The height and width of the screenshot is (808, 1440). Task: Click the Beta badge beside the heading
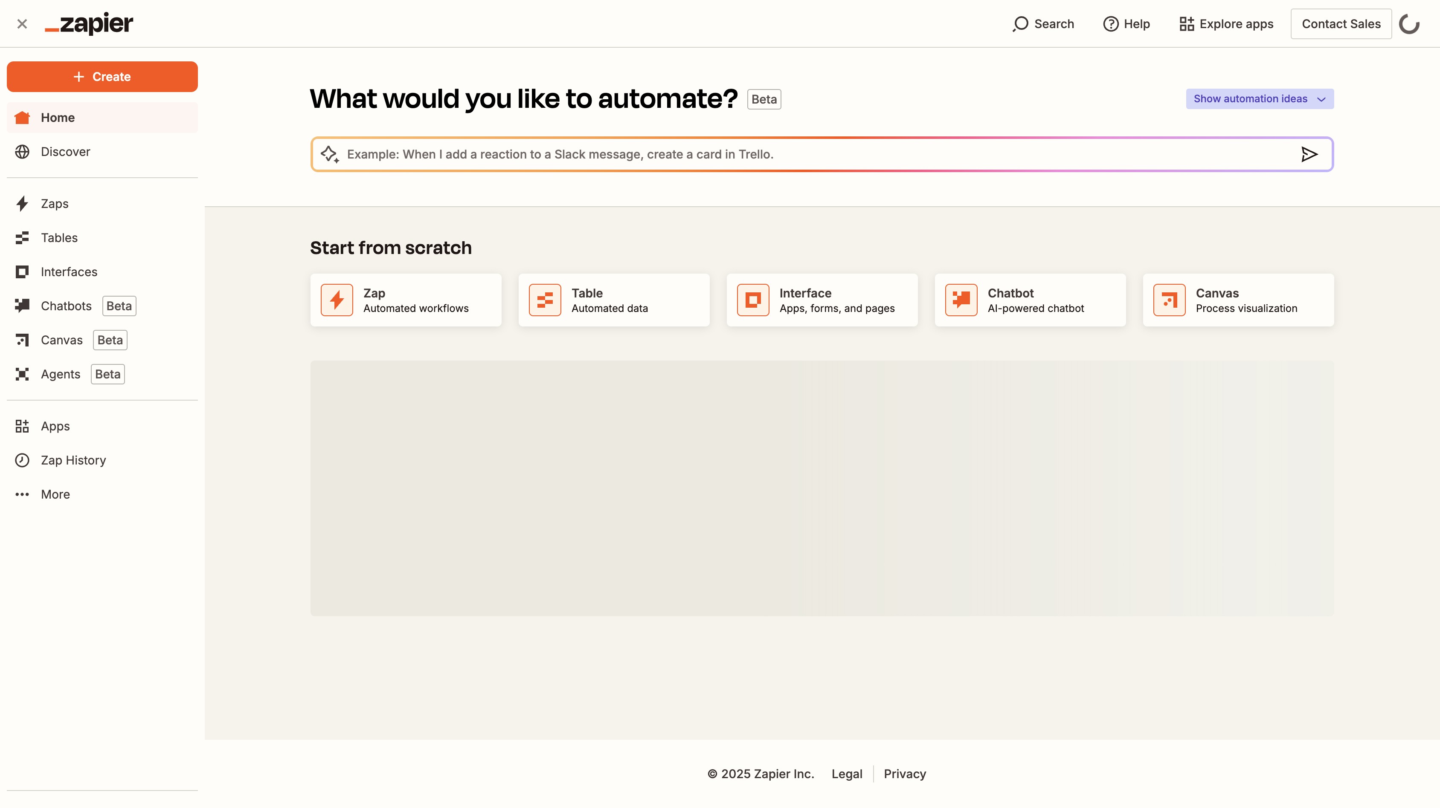pyautogui.click(x=764, y=99)
